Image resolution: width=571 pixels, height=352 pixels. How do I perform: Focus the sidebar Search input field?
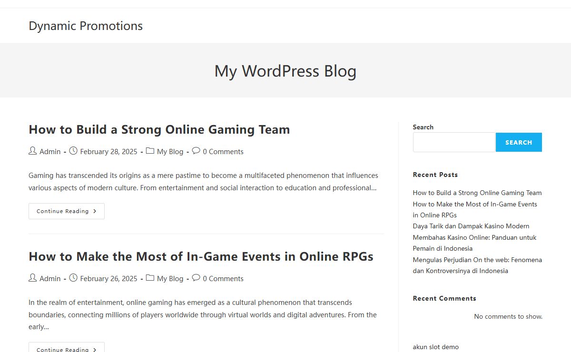454,142
